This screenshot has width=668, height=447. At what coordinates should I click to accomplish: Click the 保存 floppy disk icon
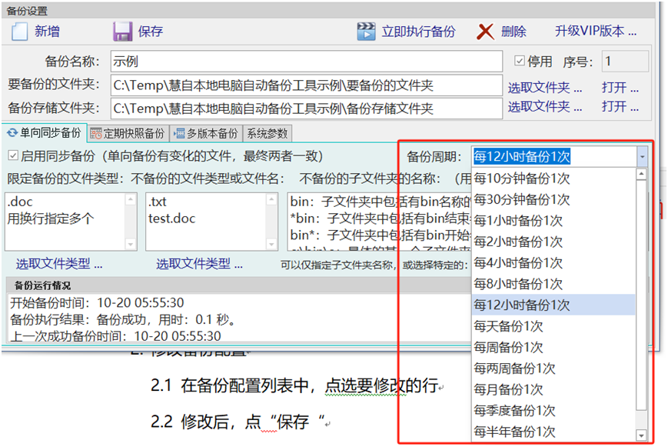123,32
